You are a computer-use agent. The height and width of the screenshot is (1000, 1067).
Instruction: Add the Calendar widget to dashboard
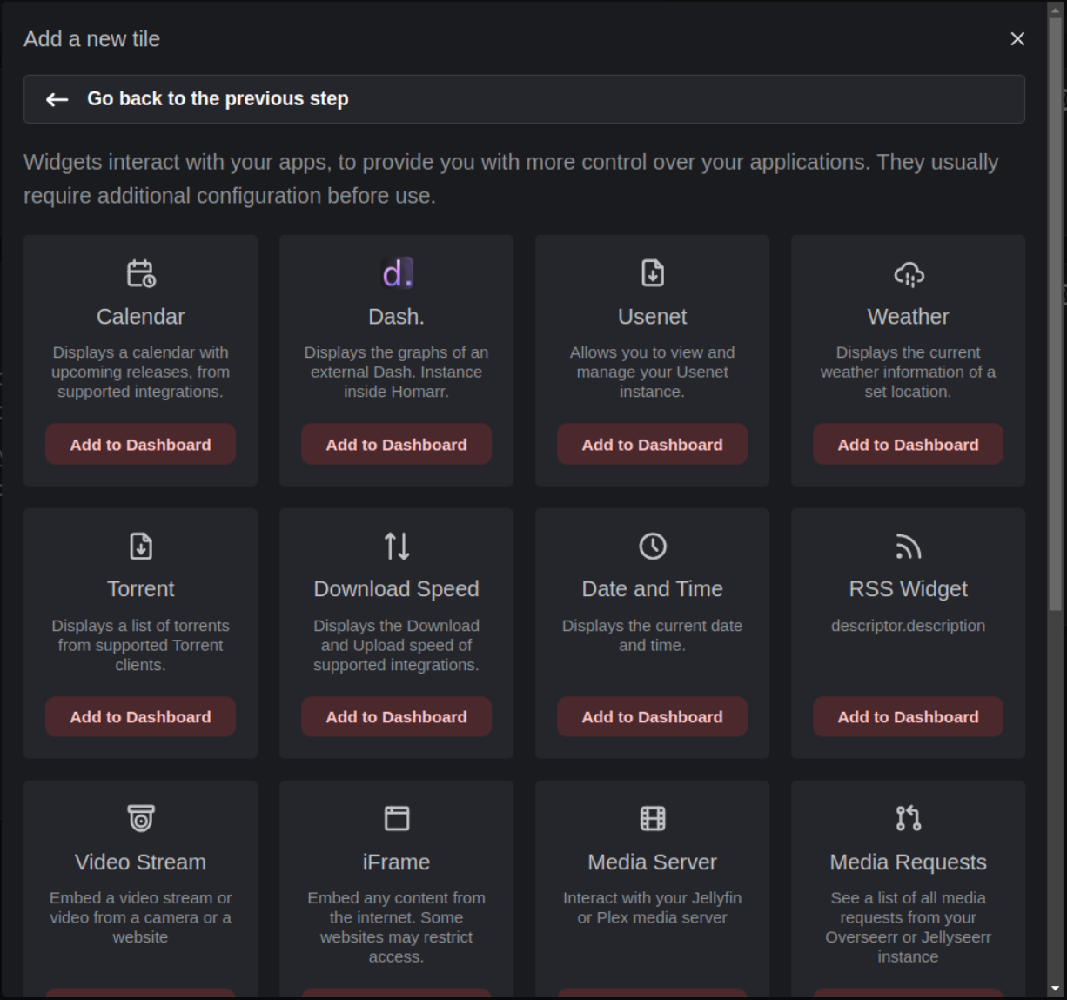pos(140,445)
